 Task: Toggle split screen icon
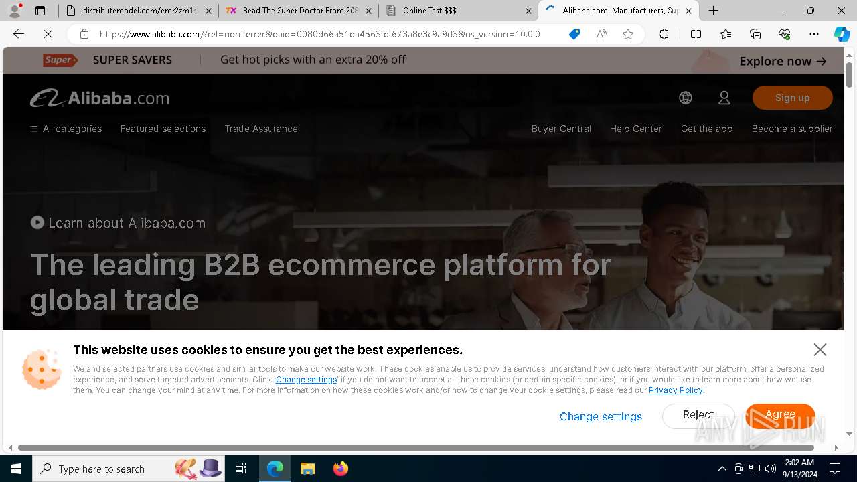click(x=696, y=34)
